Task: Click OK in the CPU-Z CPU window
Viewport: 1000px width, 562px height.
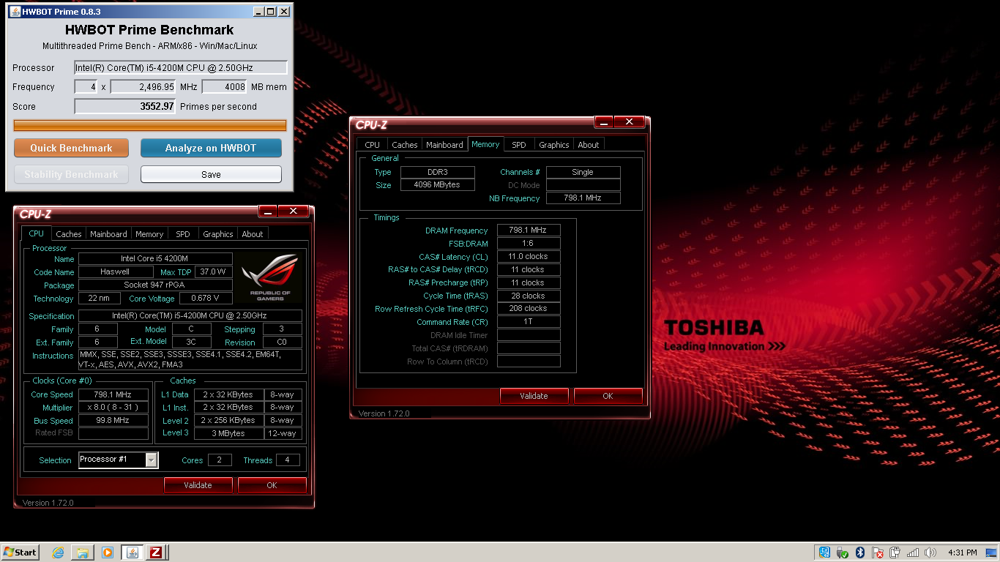Action: tap(272, 485)
